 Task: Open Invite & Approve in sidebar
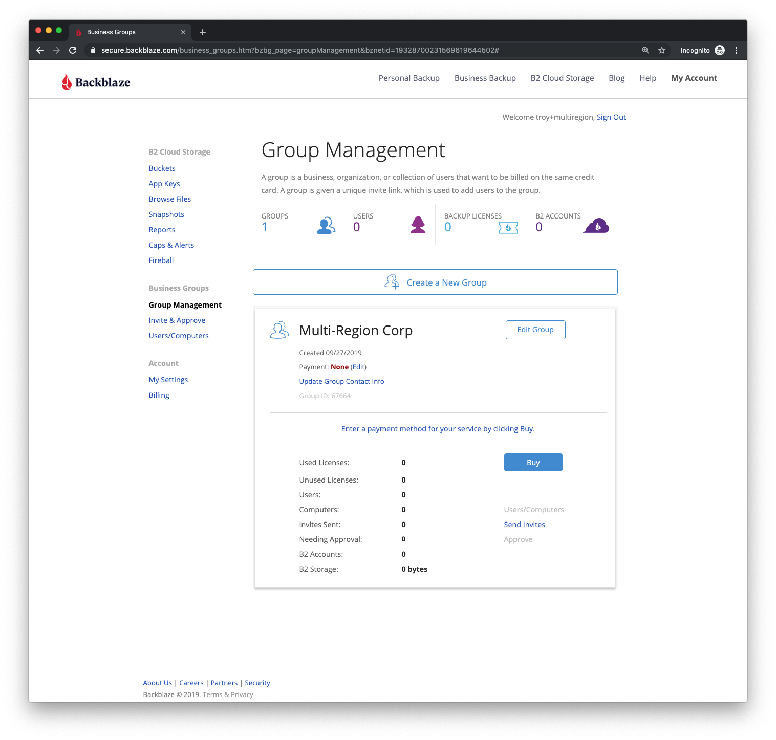click(x=177, y=320)
